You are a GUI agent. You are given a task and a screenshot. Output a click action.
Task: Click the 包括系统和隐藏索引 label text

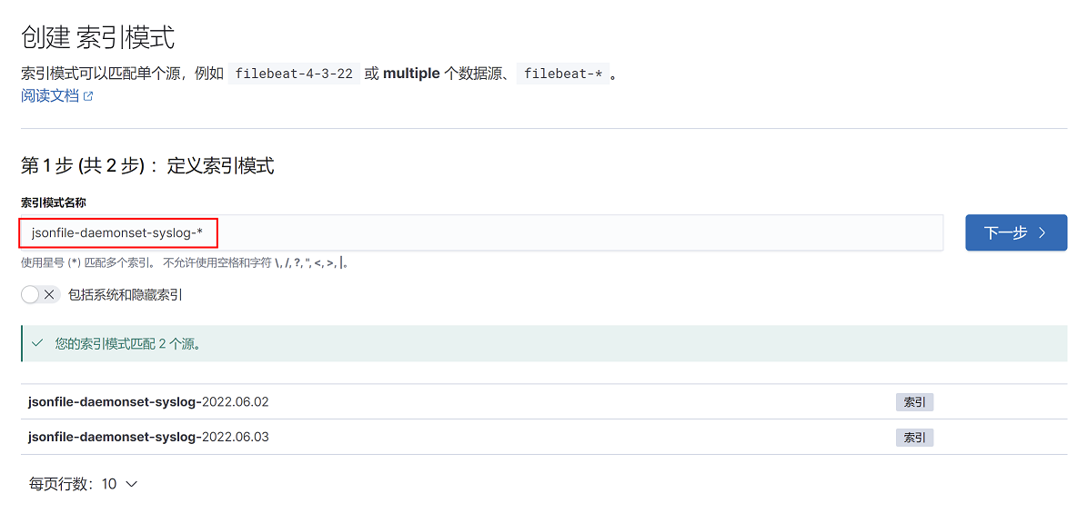point(126,294)
